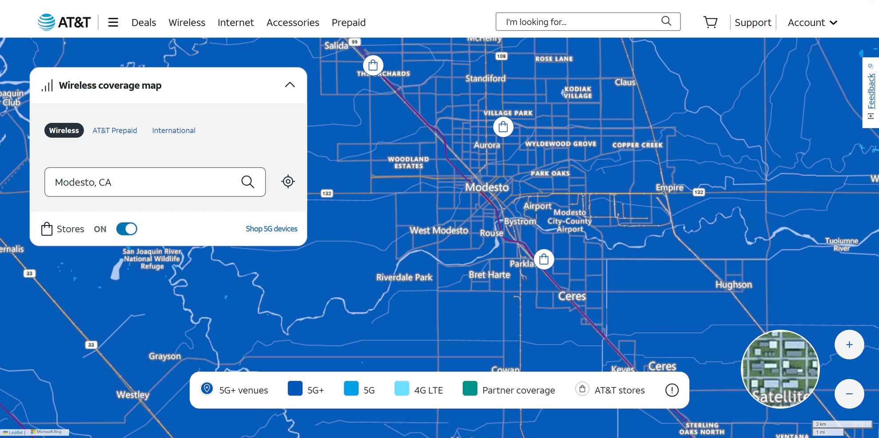Click the signal bars coverage icon
Image resolution: width=879 pixels, height=438 pixels.
coord(47,85)
